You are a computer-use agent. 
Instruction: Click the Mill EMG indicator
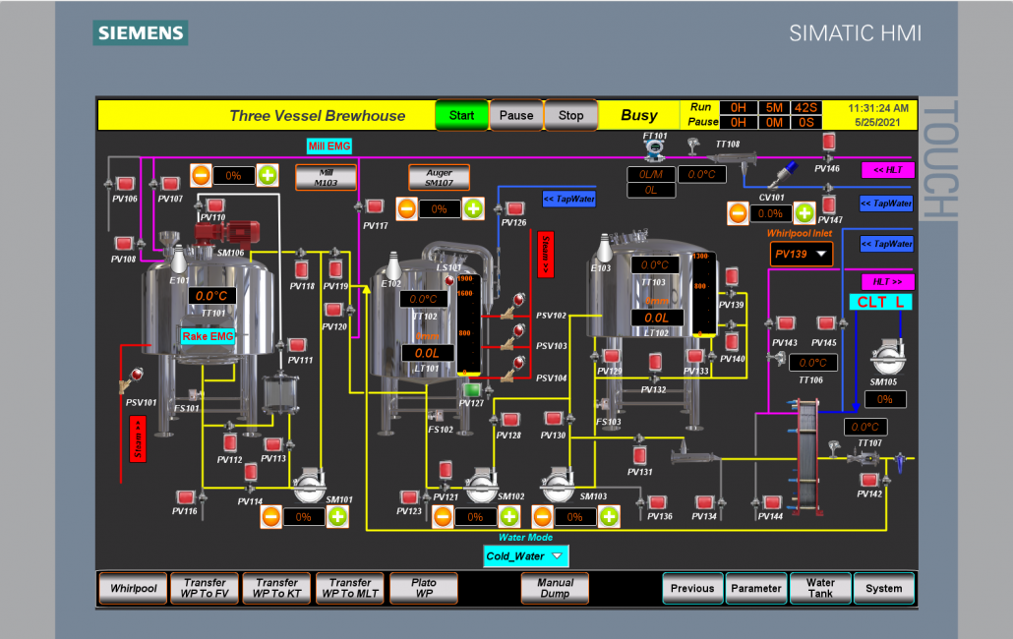(329, 146)
